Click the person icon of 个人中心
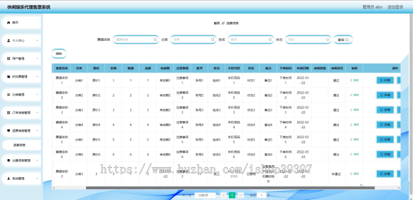Image resolution: width=413 pixels, height=200 pixels. pyautogui.click(x=8, y=41)
